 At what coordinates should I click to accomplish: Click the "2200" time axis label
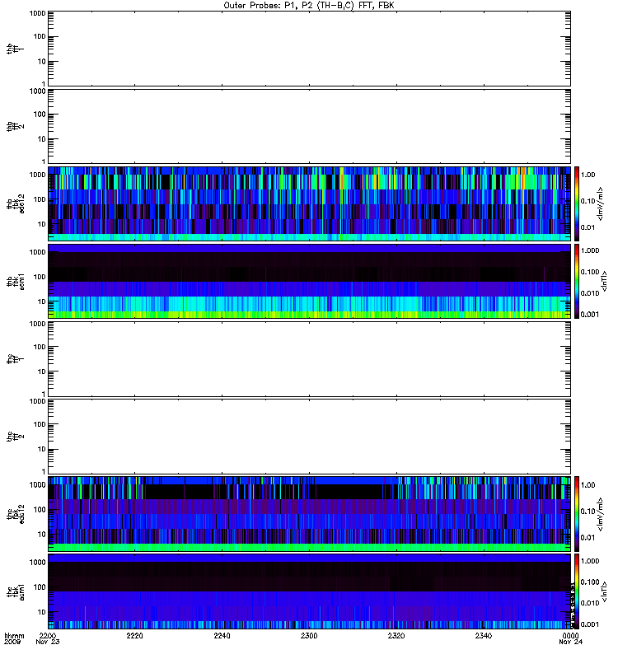[48, 635]
